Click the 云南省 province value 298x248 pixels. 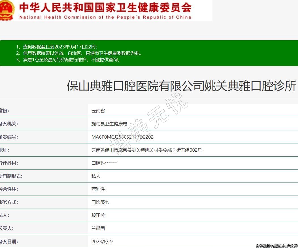click(98, 111)
